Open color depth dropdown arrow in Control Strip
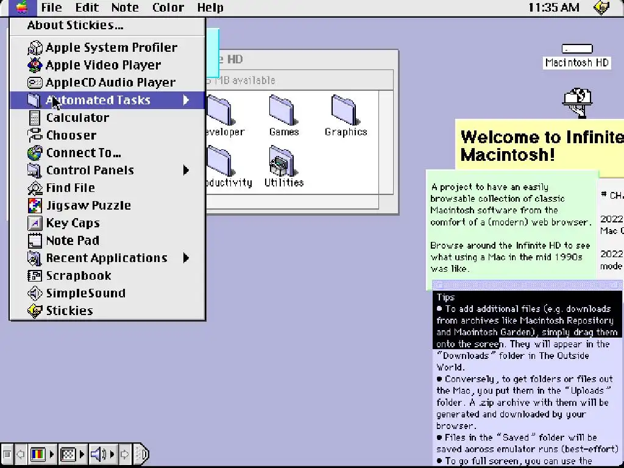This screenshot has width=624, height=468. (52, 454)
